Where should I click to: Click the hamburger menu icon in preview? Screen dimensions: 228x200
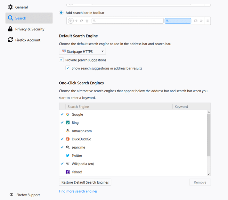pyautogui.click(x=208, y=21)
